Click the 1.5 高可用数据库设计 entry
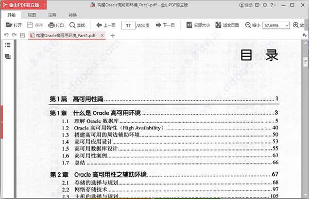This screenshot has width=309, height=199. [170, 148]
